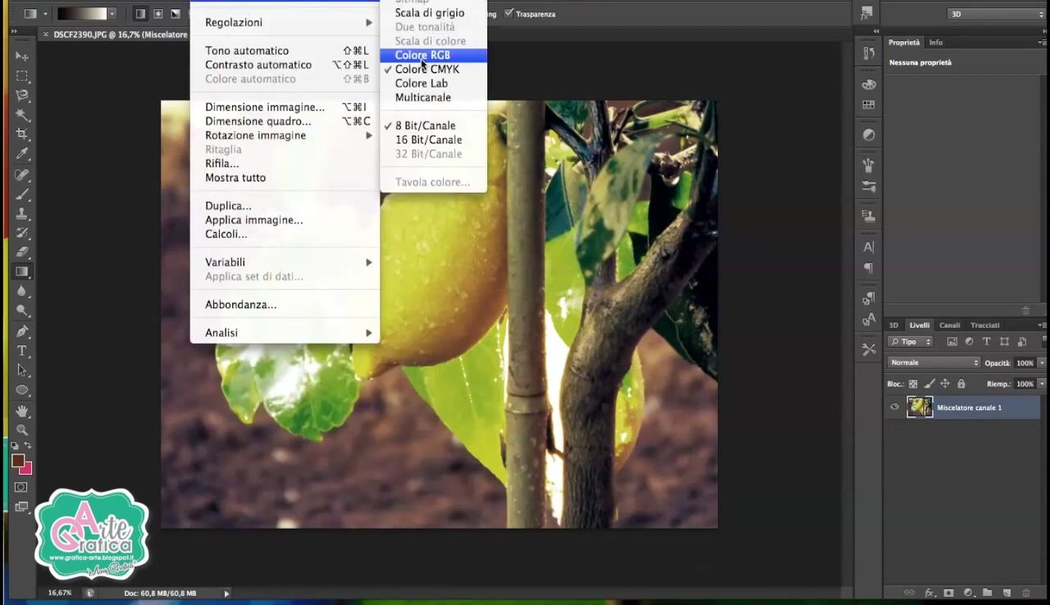Hide the Miscelatore canale 1 layer
The height and width of the screenshot is (605, 1050).
tap(894, 407)
